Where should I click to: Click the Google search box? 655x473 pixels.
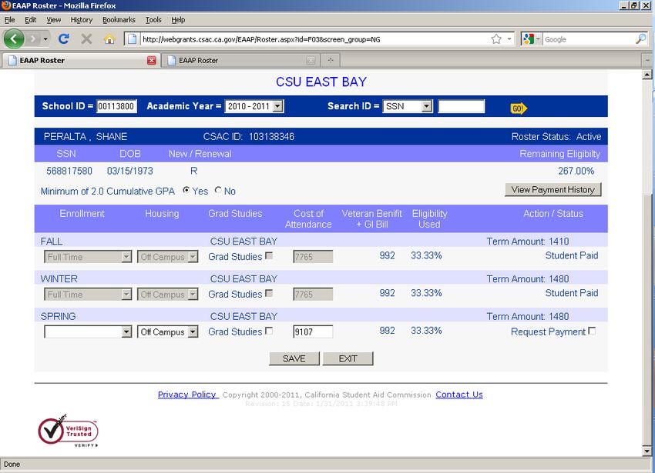[x=589, y=39]
